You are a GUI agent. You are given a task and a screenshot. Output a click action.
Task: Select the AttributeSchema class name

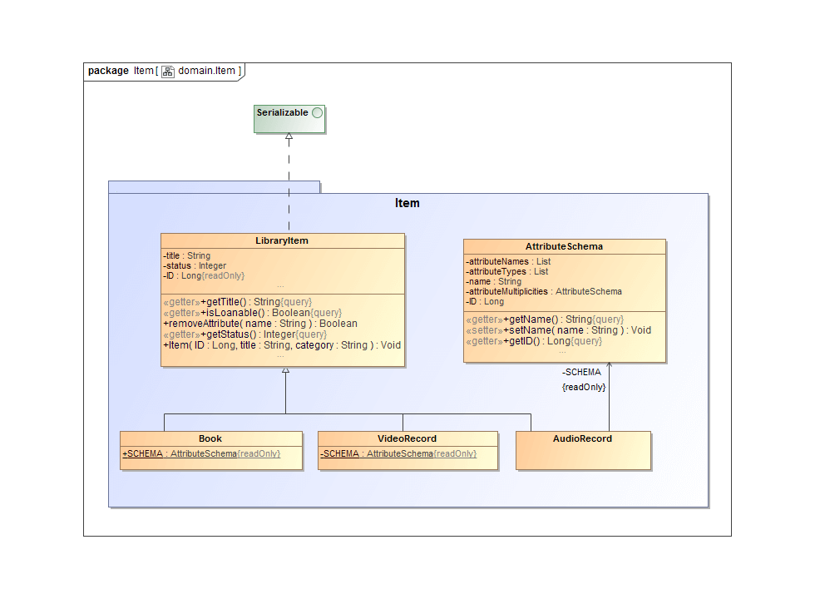pos(564,246)
